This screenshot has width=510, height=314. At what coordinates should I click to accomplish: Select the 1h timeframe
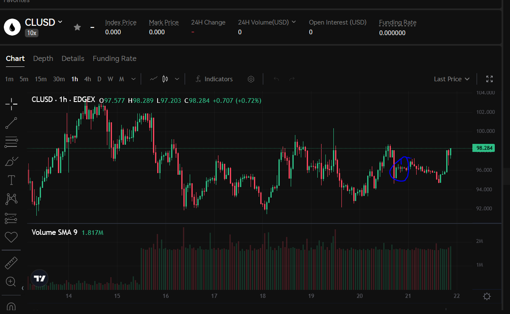tap(75, 79)
